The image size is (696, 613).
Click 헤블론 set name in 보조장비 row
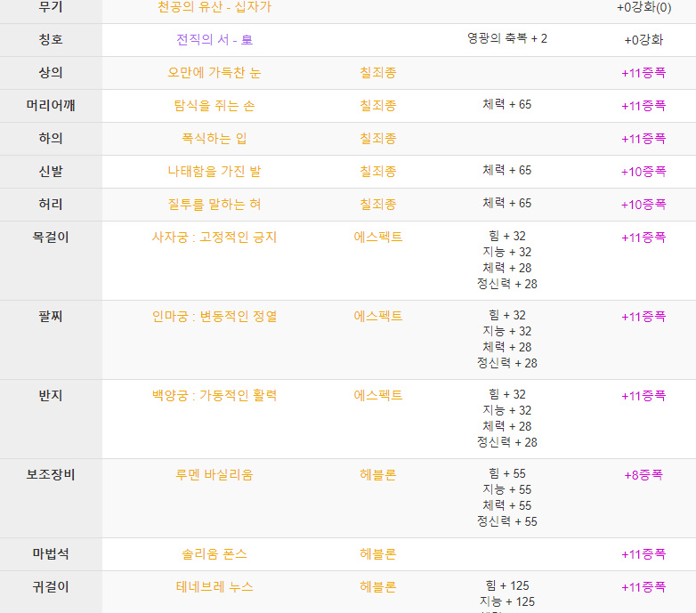click(x=378, y=474)
